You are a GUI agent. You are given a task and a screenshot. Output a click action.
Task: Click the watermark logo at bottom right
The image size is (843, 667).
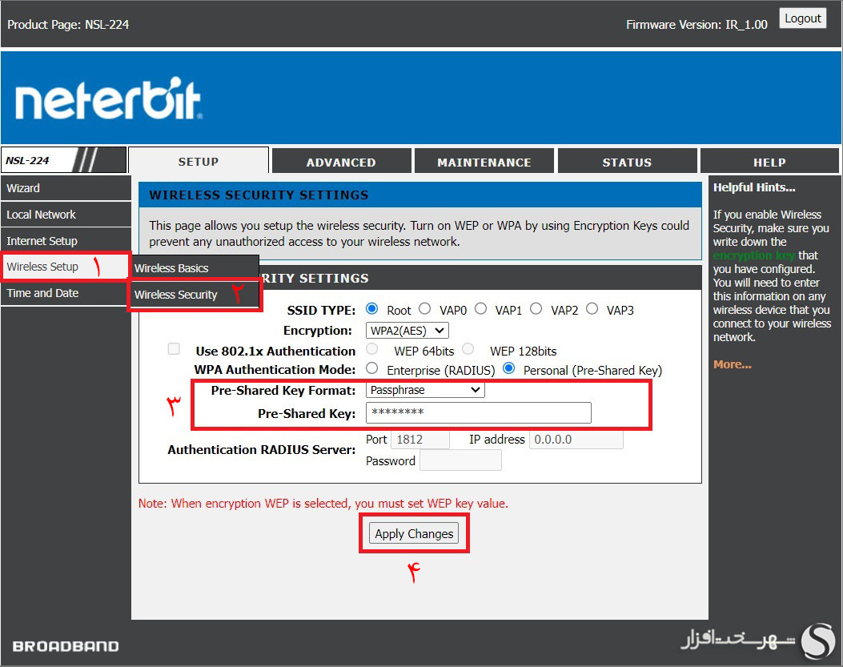[x=817, y=640]
